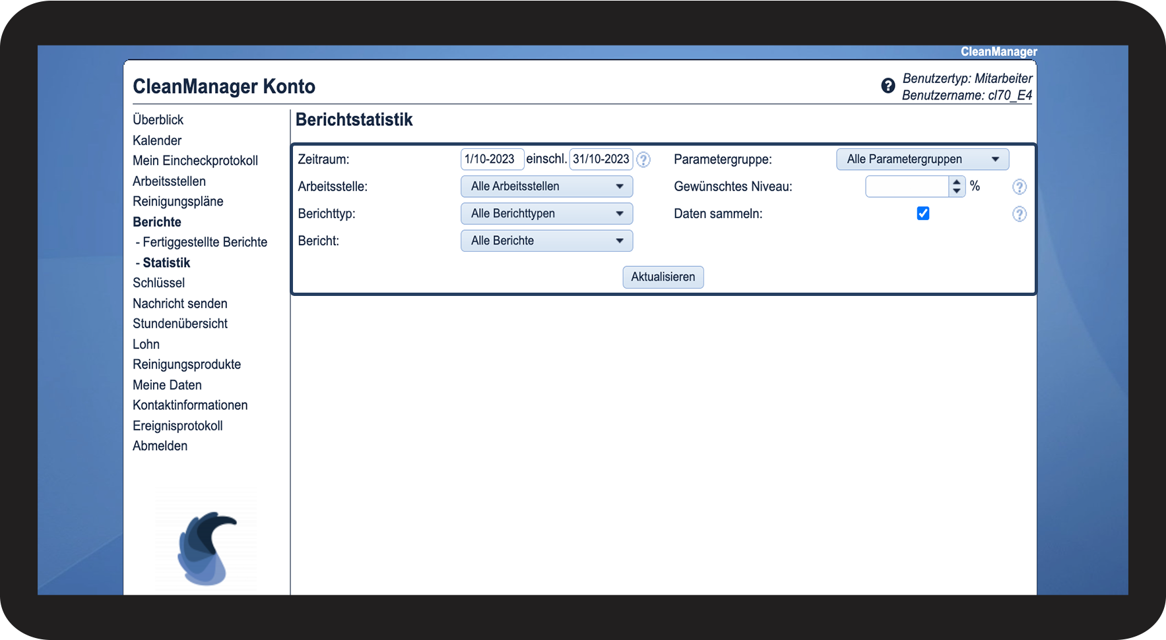The image size is (1166, 640).
Task: Open help icon for Daten sammeln
Action: click(x=1019, y=214)
